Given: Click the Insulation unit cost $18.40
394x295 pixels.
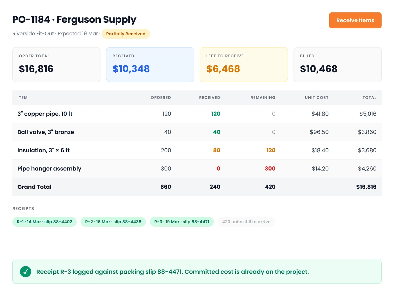Looking at the screenshot, I should [320, 150].
